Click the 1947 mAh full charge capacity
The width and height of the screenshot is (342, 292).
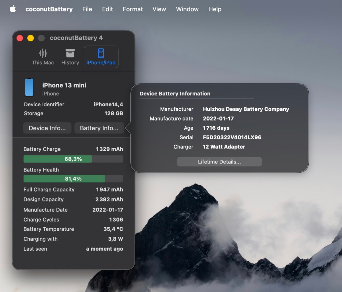click(x=110, y=189)
